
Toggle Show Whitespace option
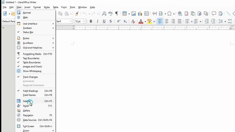(x=35, y=71)
